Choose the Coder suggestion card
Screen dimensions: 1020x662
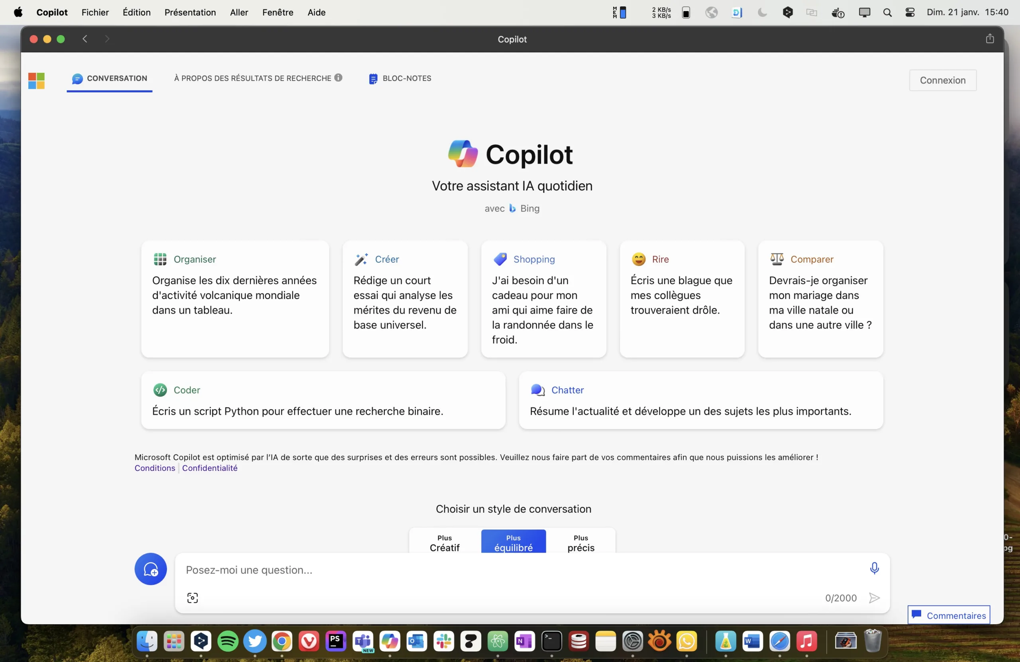323,400
